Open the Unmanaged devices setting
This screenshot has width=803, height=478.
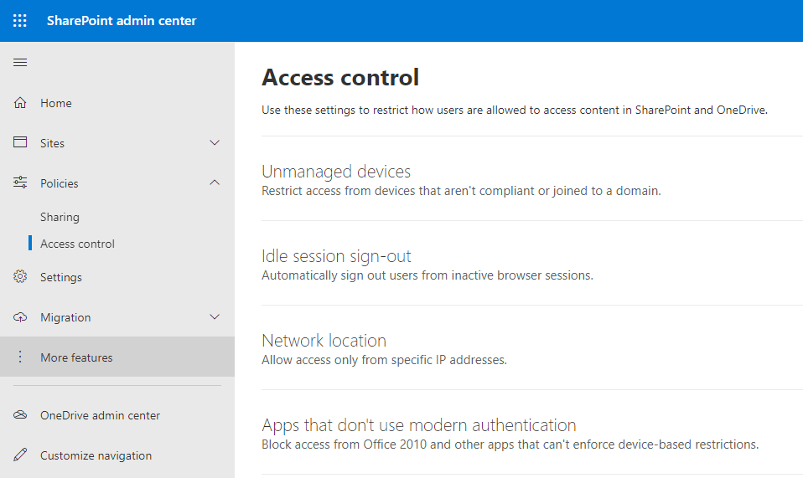click(336, 172)
